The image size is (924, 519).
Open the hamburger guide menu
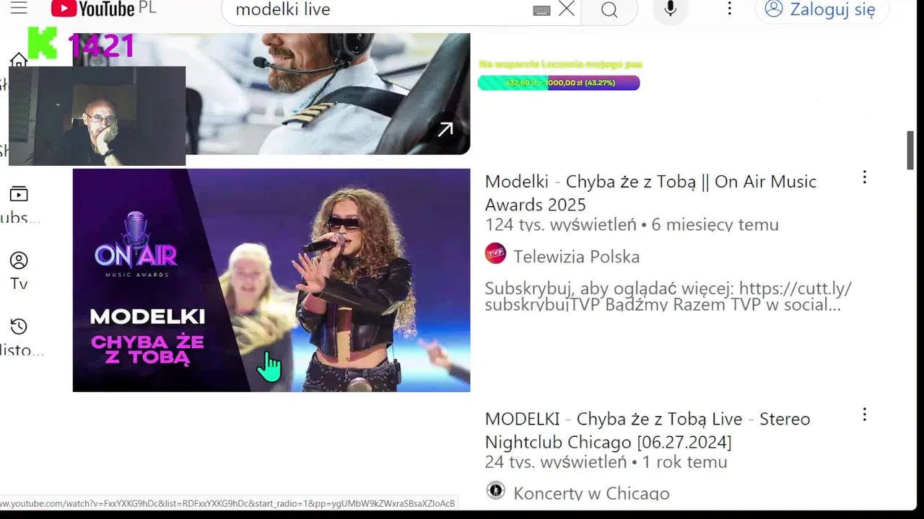pos(19,8)
